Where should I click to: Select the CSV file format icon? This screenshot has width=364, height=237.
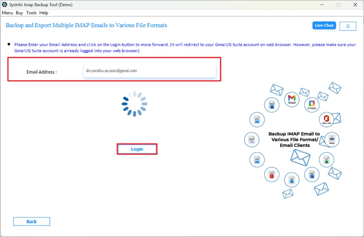(x=326, y=160)
